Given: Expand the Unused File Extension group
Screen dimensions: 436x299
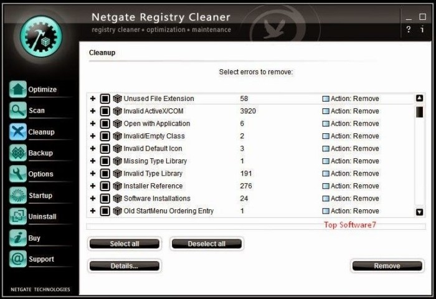Looking at the screenshot, I should 93,98.
